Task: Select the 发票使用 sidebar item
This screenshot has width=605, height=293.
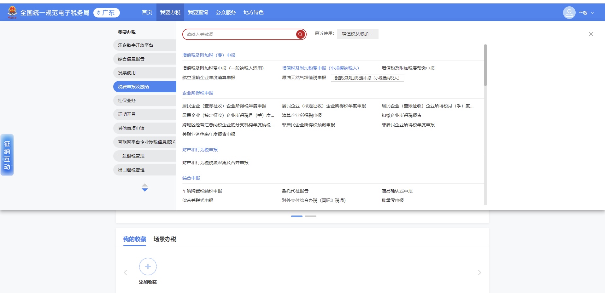Action: 144,72
